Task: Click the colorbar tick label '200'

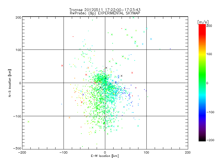Action: click(x=209, y=26)
